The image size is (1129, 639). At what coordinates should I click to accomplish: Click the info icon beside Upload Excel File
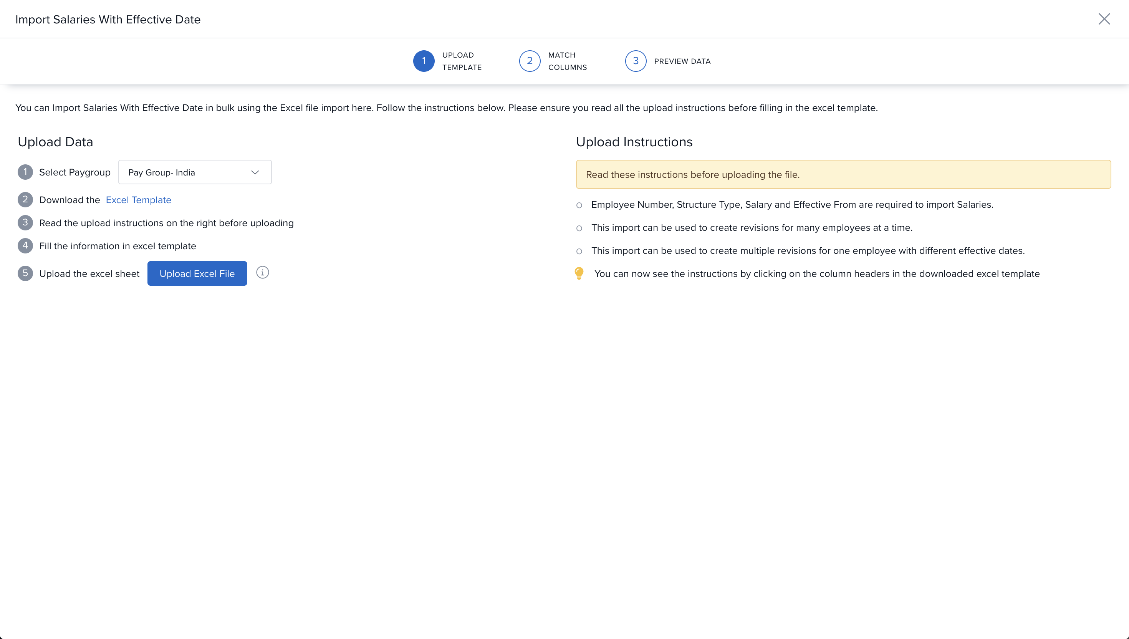click(x=262, y=273)
